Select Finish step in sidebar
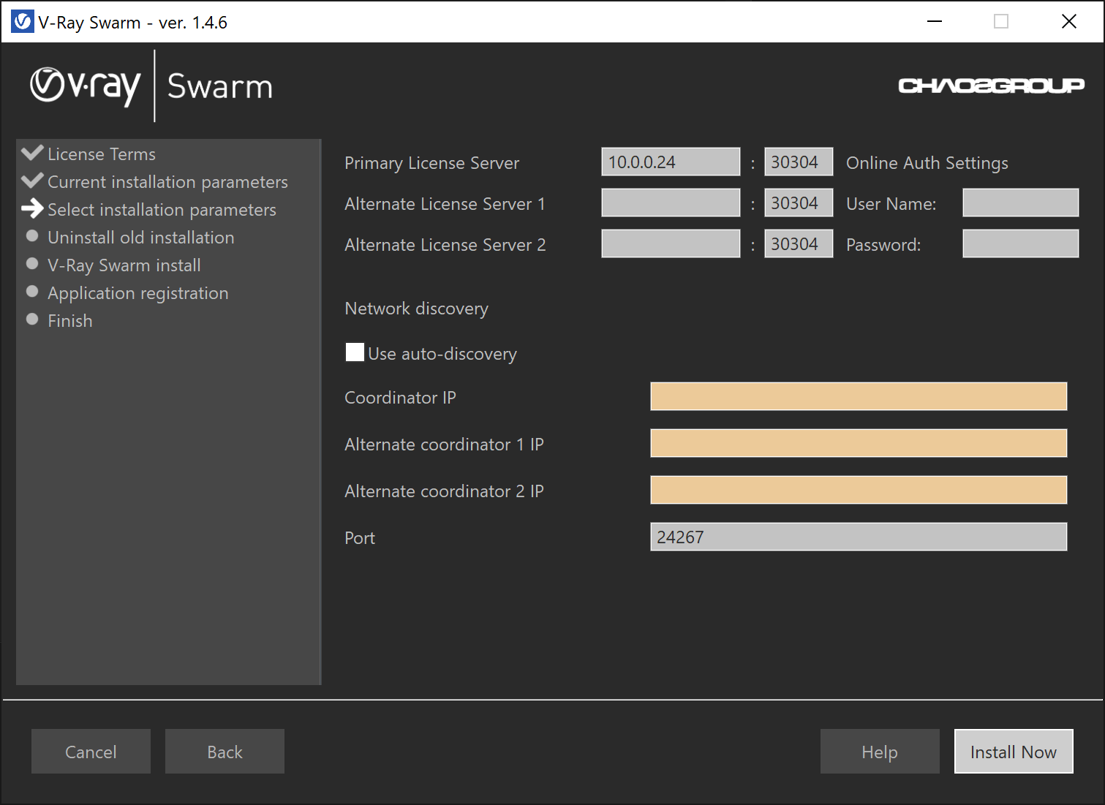The width and height of the screenshot is (1105, 805). click(x=69, y=321)
